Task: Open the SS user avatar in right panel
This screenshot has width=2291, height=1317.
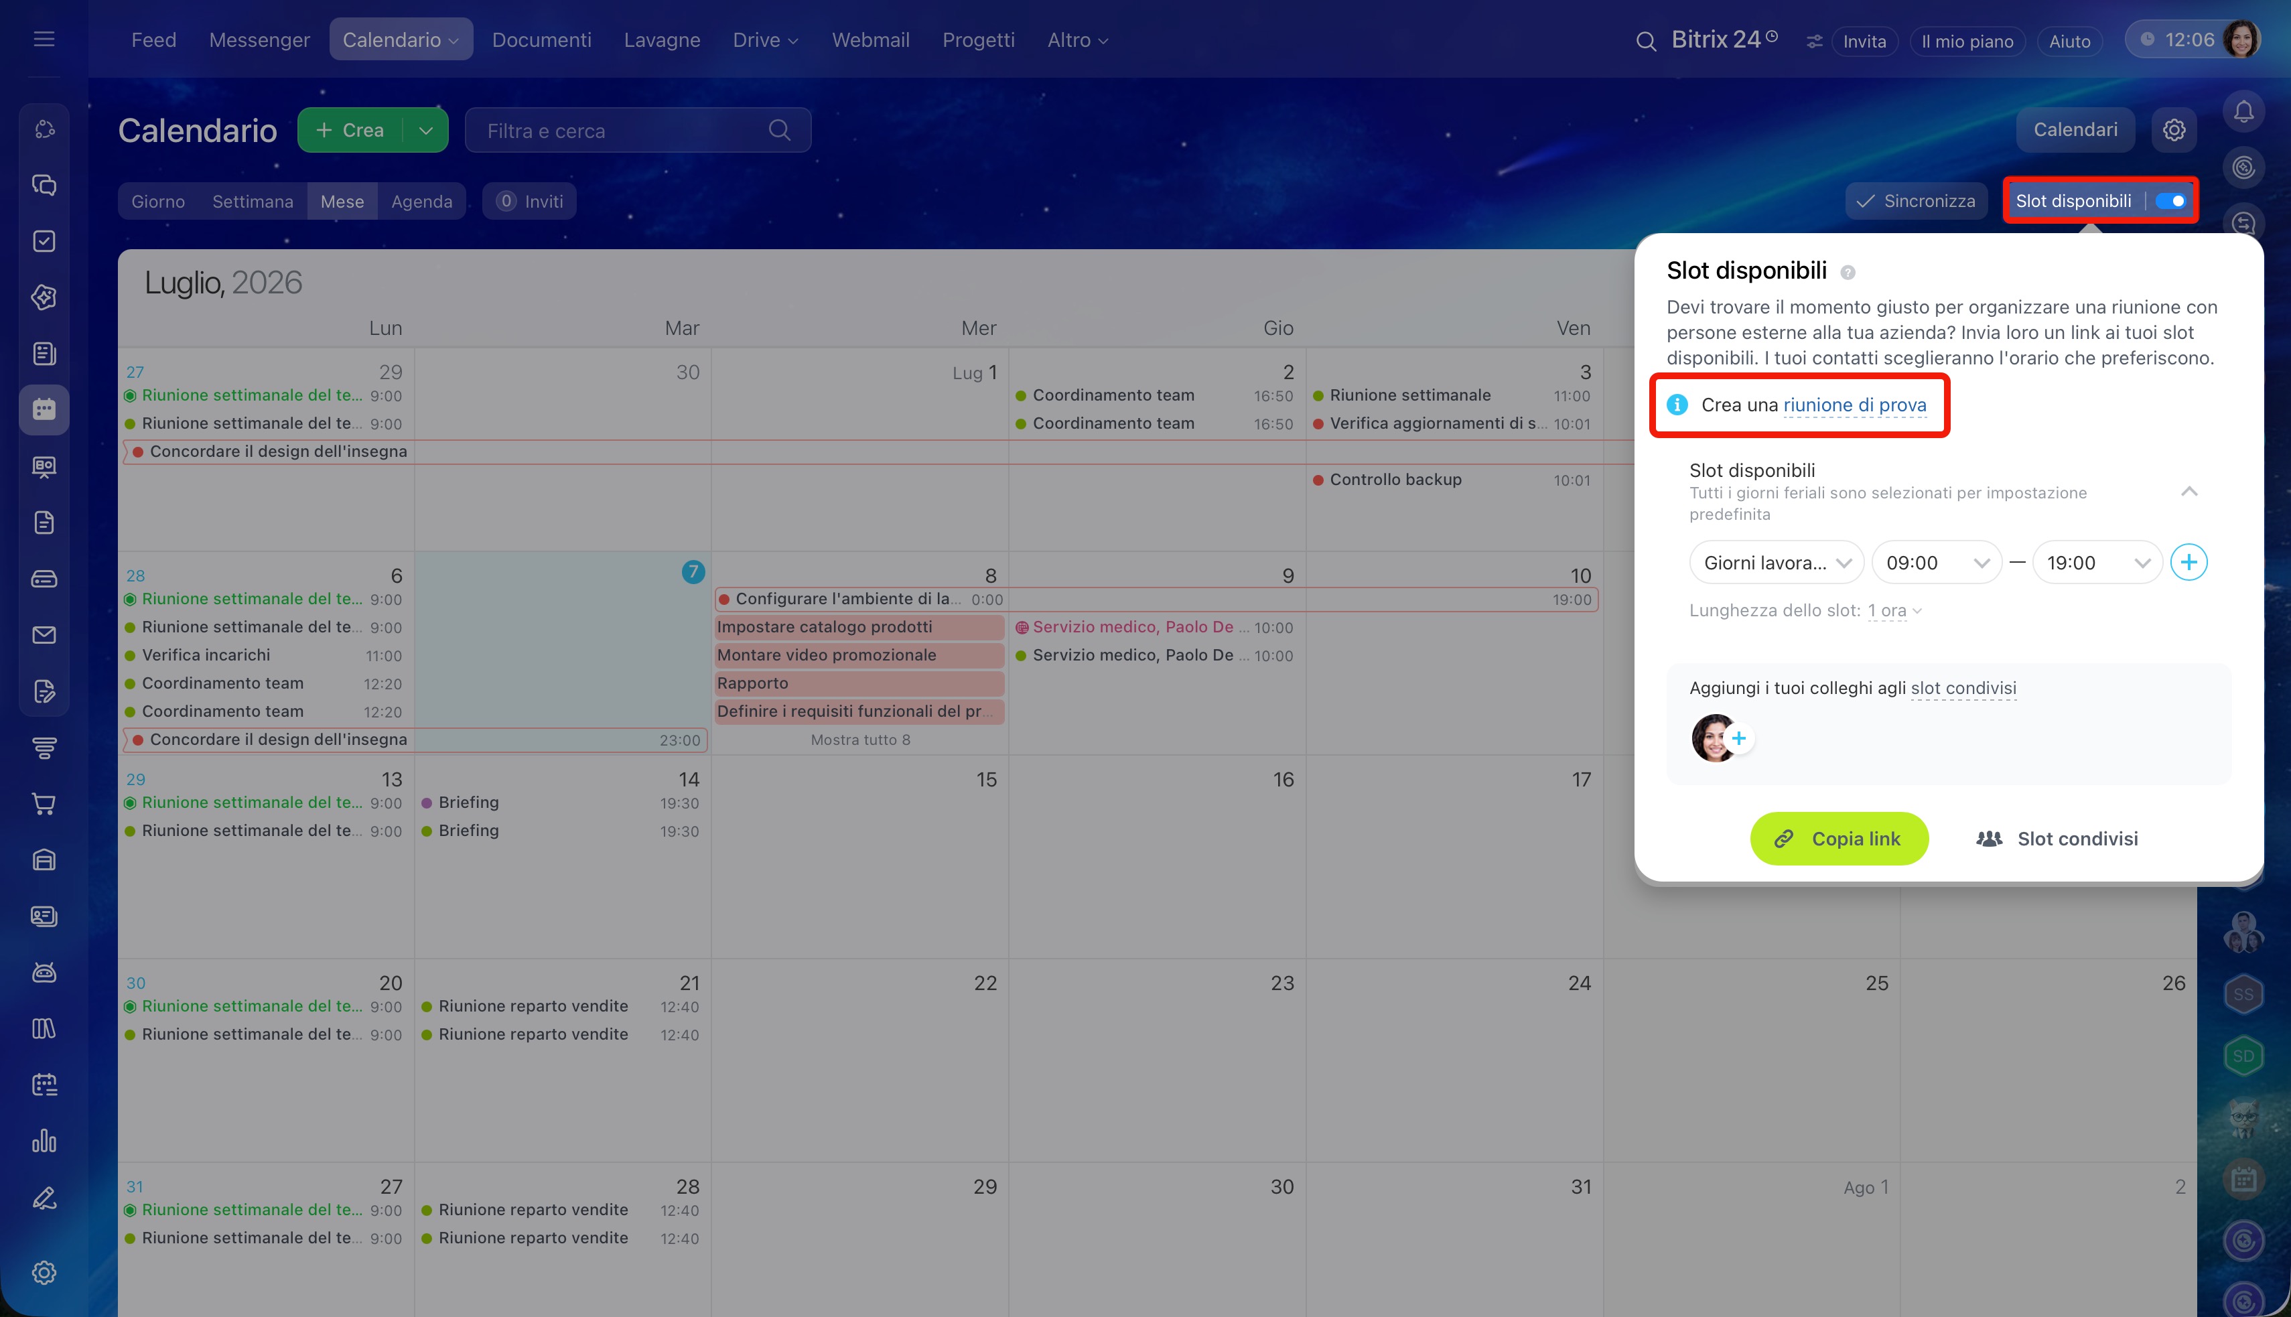Action: click(x=2243, y=994)
